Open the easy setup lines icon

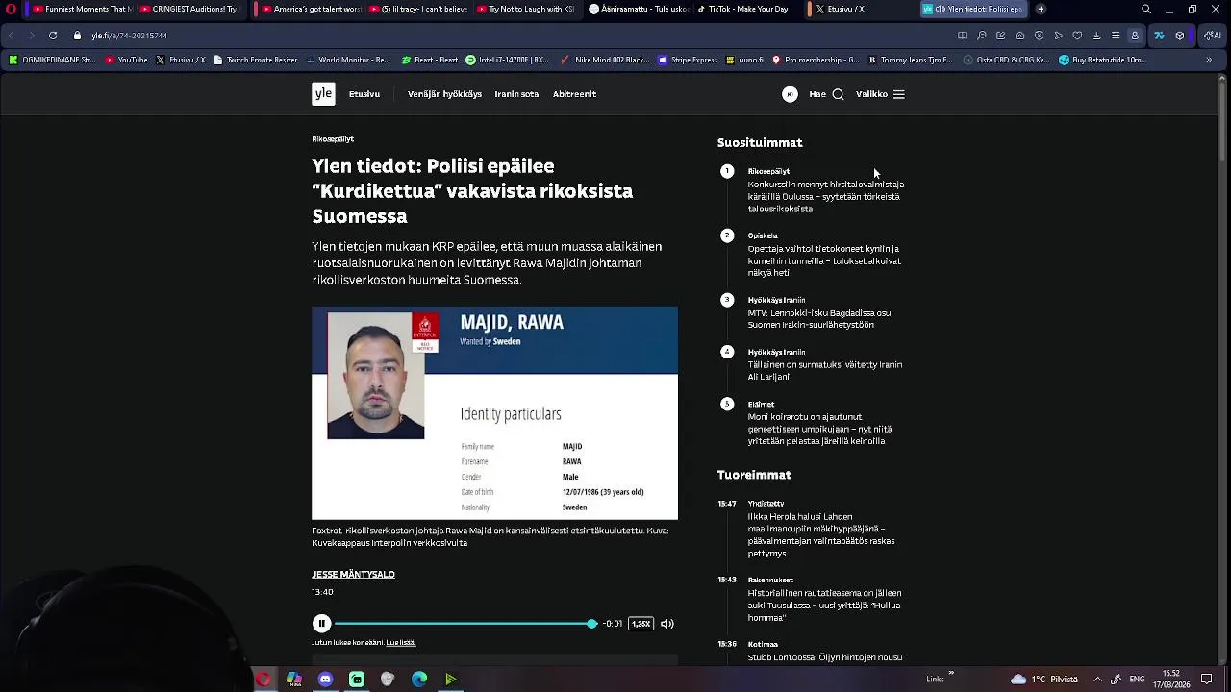1116,36
